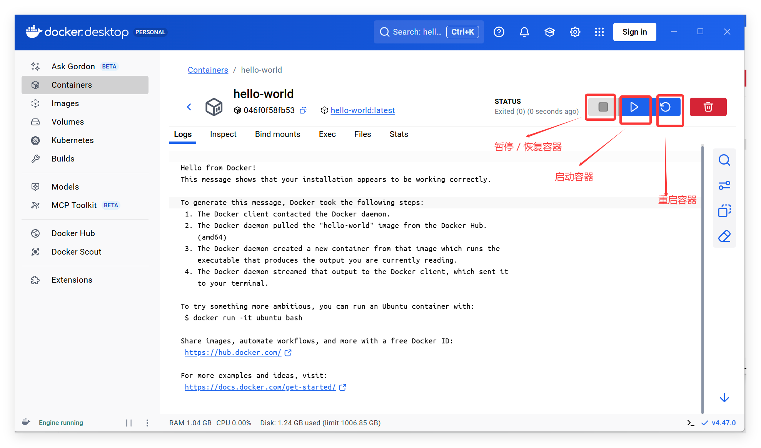Restart the hello-world container
761x448 pixels.
click(666, 107)
